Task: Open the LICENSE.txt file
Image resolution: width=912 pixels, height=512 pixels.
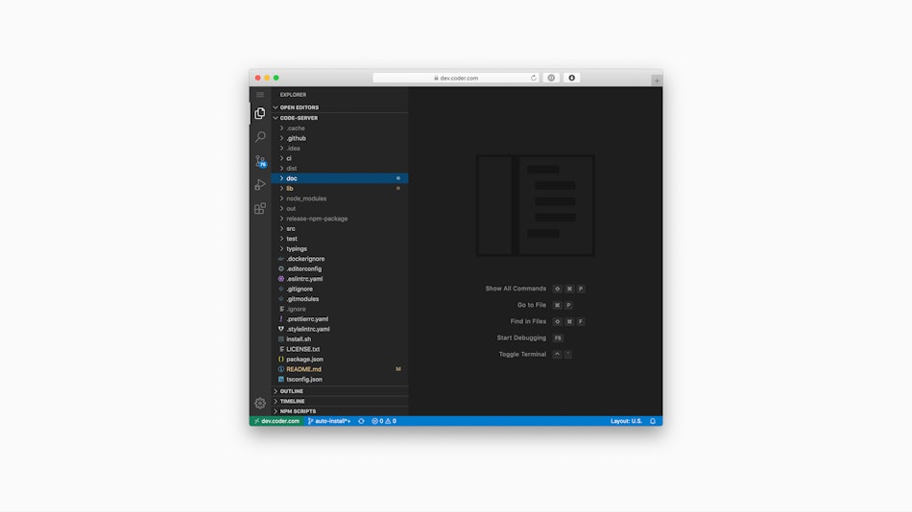Action: pos(340,349)
